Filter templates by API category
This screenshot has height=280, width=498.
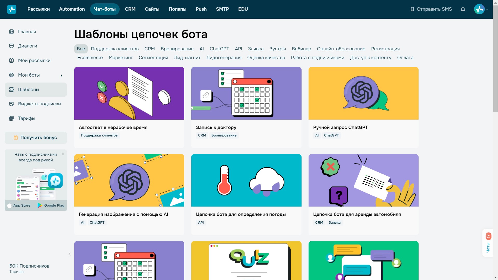click(x=238, y=49)
